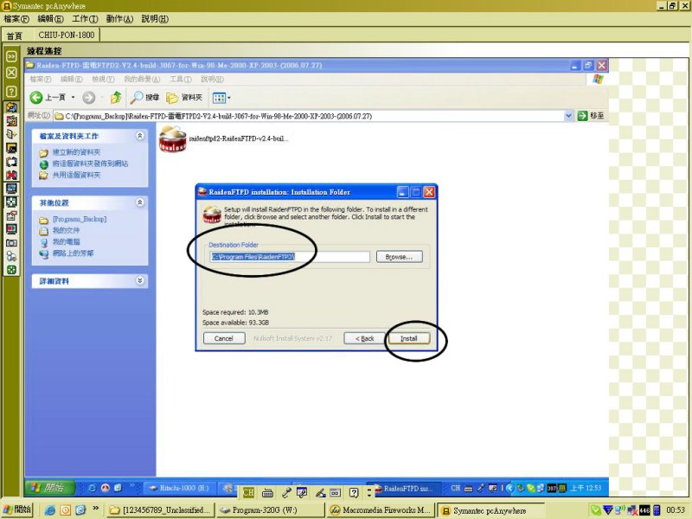This screenshot has width=692, height=519.
Task: Click 將這個資料夾發佈到網站 link
Action: coord(90,163)
